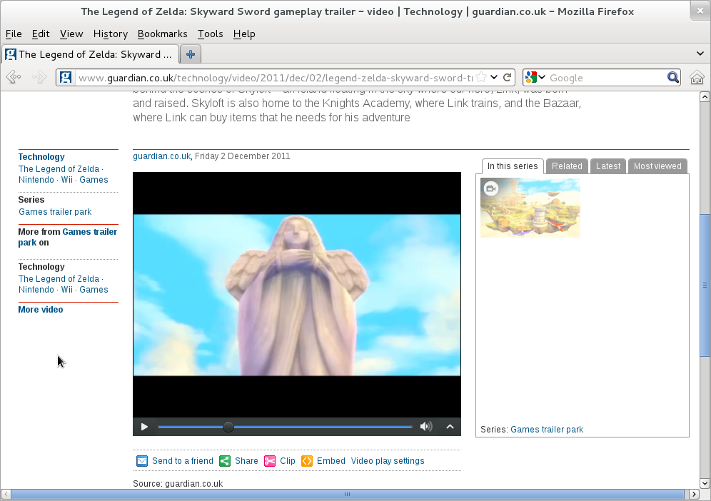
Task: Click the search magnifier button
Action: (x=673, y=78)
